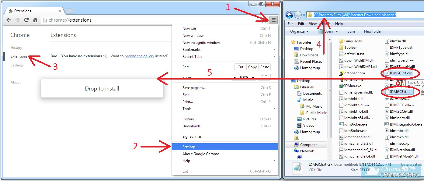Expand the Recent Tabs submenu
The image size is (424, 181).
point(225,57)
